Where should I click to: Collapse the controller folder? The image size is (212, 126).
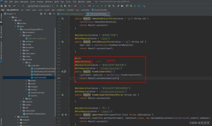point(26,66)
